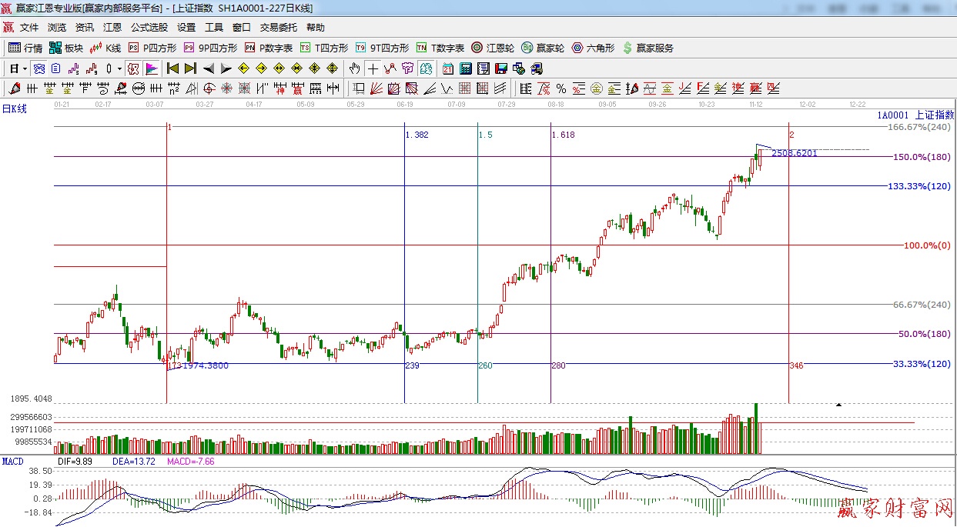The width and height of the screenshot is (957, 527).
Task: Open the 江恩轮 (Gann wheel) tool
Action: 493,48
